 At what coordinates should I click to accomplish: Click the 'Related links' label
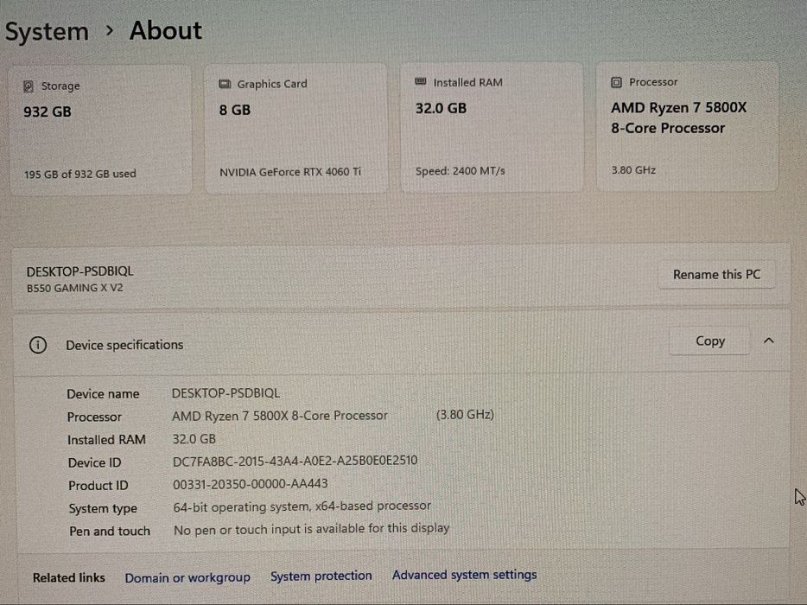pyautogui.click(x=69, y=577)
